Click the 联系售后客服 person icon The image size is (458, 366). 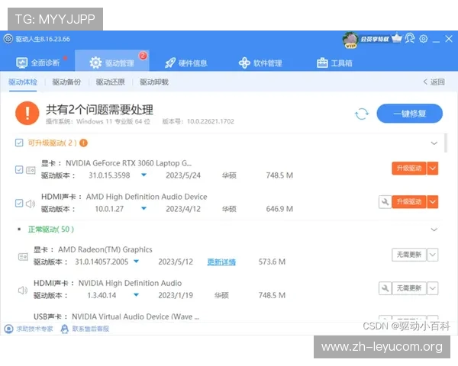coord(65,329)
